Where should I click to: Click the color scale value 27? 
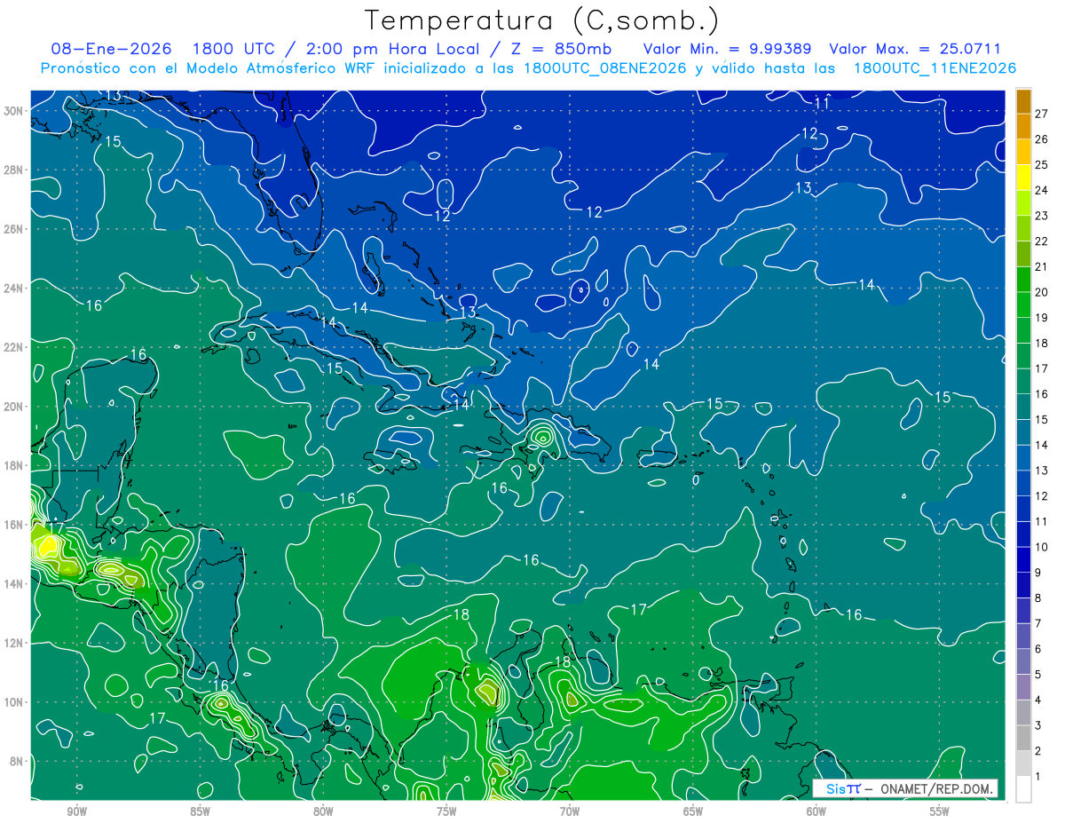point(1042,114)
